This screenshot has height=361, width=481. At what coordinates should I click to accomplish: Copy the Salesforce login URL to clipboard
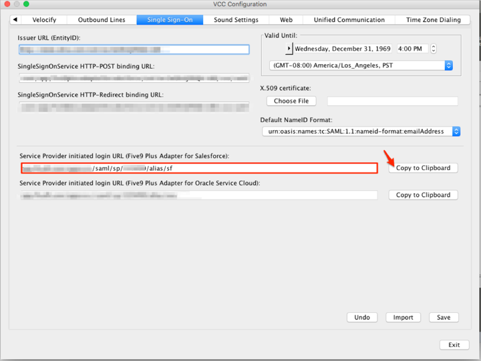point(423,168)
